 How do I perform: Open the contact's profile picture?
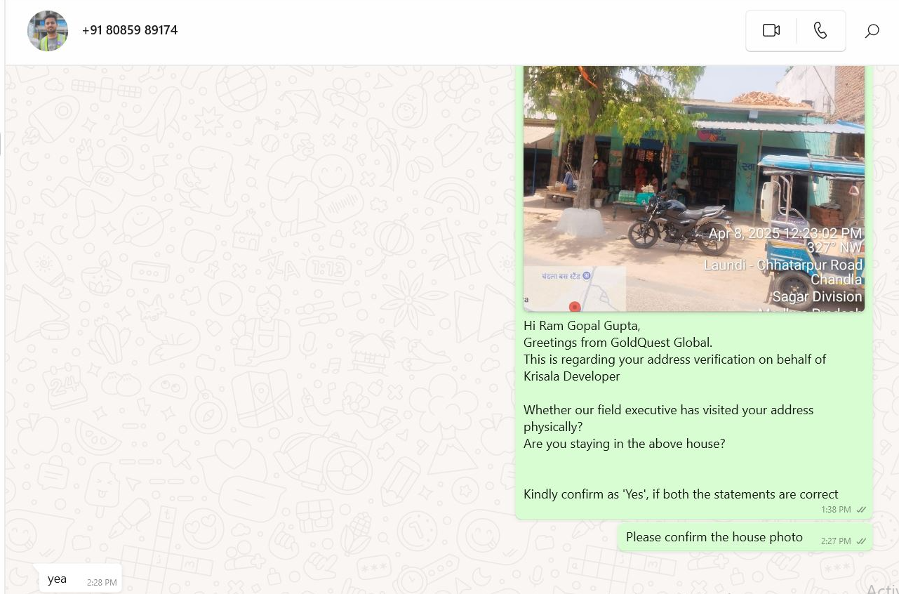48,31
